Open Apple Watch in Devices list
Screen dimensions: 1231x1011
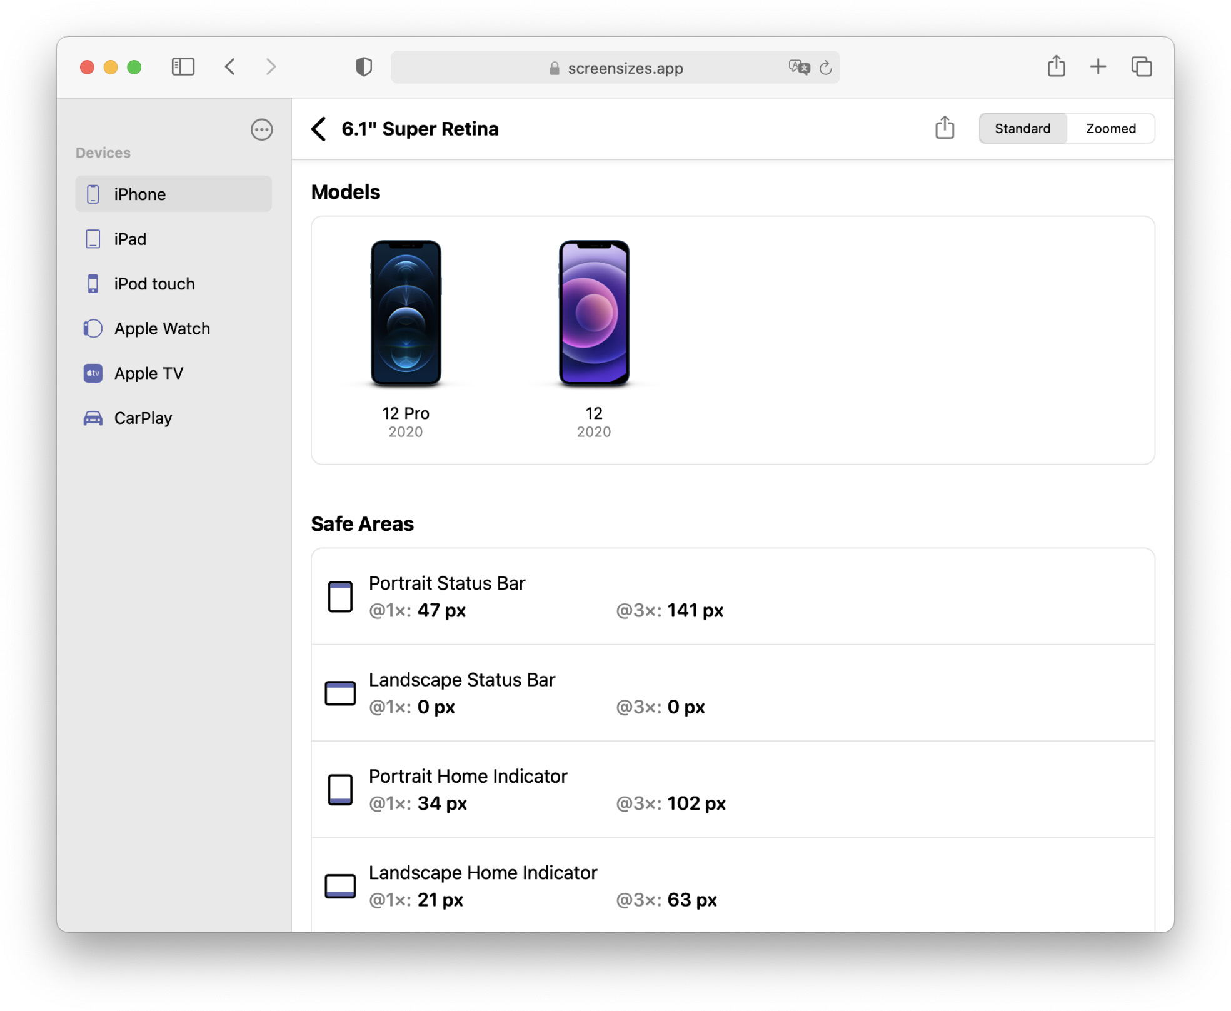[x=173, y=328]
